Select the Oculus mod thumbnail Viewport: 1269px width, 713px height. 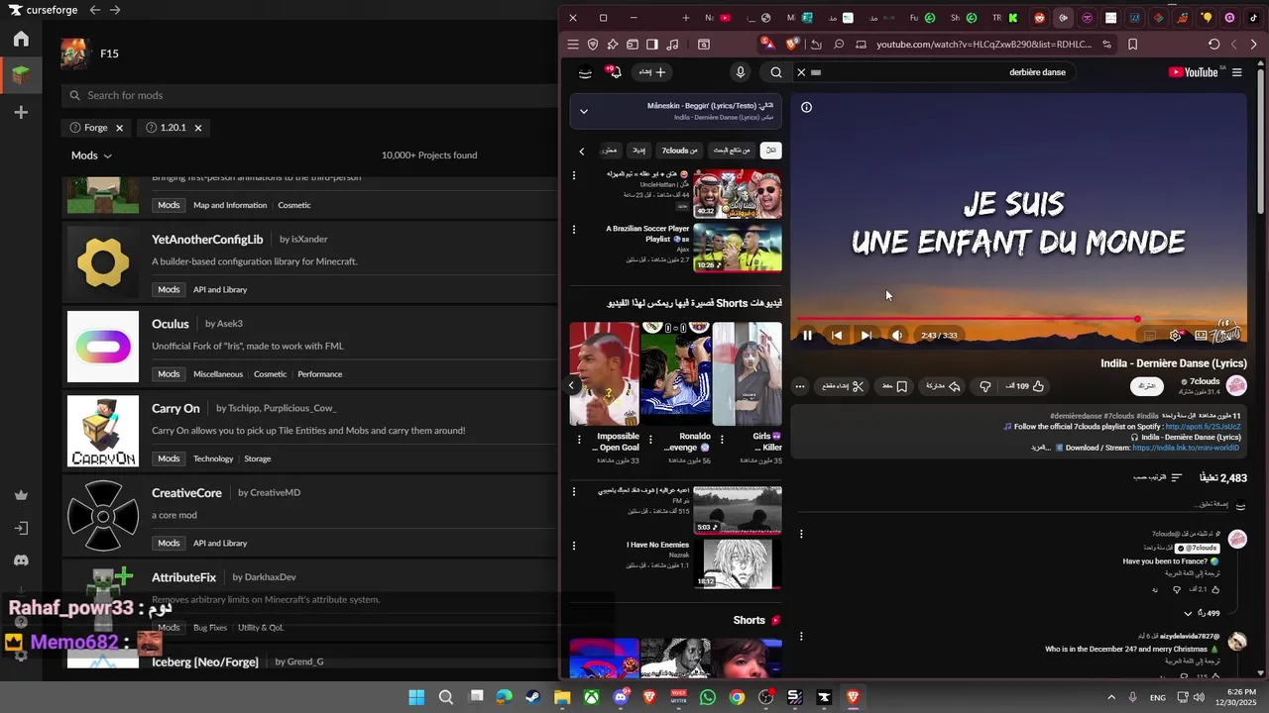tap(103, 347)
